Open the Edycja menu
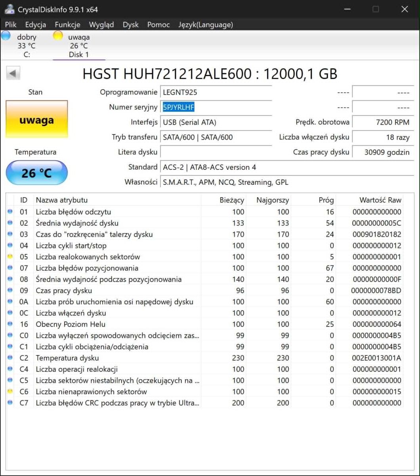420x476 pixels. pos(36,25)
